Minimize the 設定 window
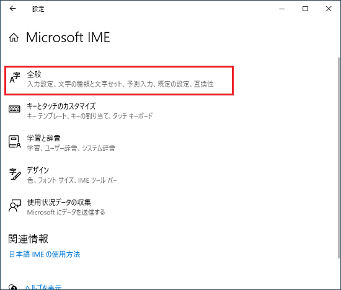 (282, 9)
